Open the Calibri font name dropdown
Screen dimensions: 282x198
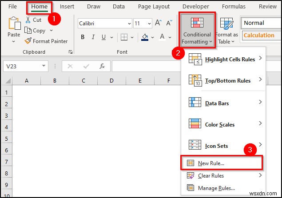129,24
